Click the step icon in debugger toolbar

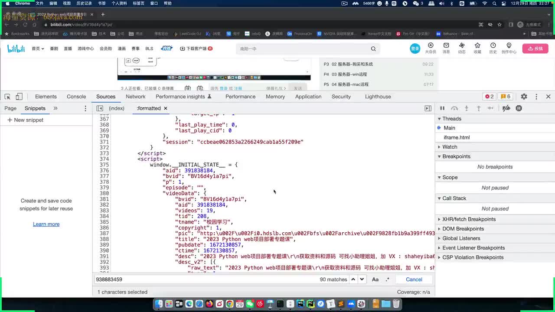point(490,108)
